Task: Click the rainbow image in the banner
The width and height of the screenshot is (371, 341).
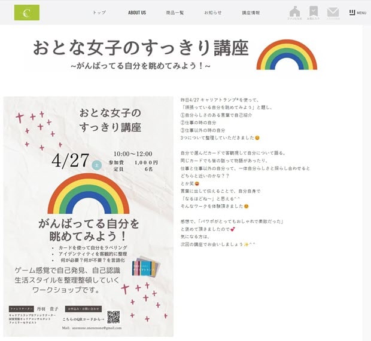Action: (x=287, y=56)
